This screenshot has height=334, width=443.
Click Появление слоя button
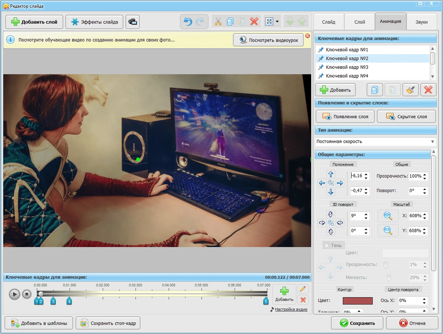pyautogui.click(x=345, y=116)
